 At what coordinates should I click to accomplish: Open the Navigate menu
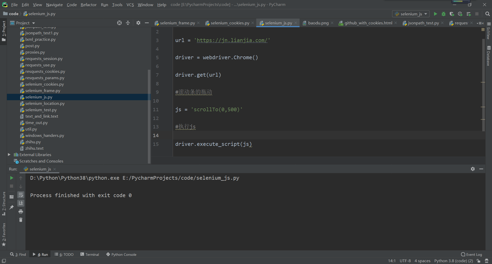click(x=54, y=5)
